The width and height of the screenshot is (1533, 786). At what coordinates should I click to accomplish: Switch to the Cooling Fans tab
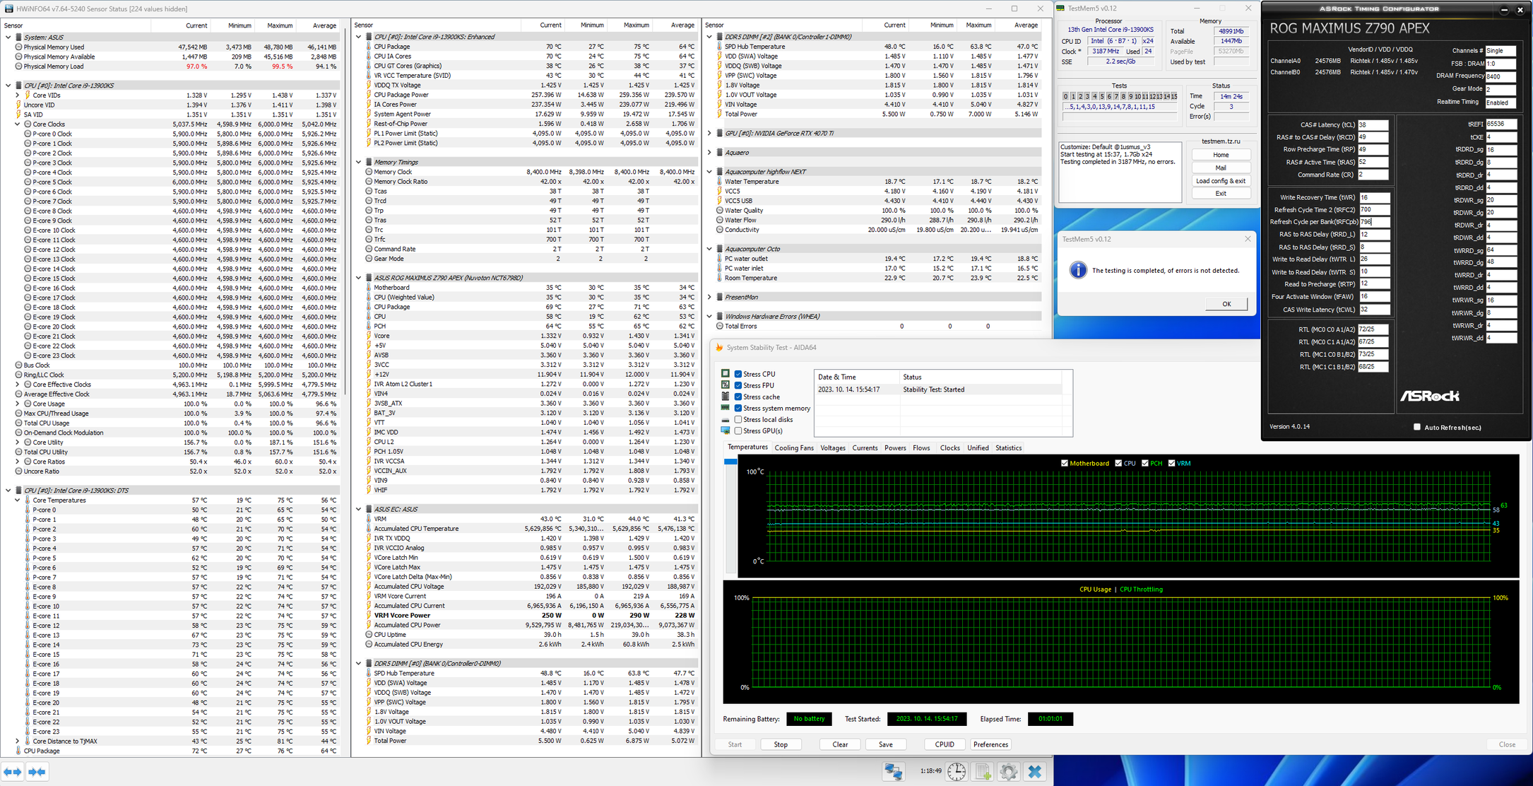tap(793, 448)
